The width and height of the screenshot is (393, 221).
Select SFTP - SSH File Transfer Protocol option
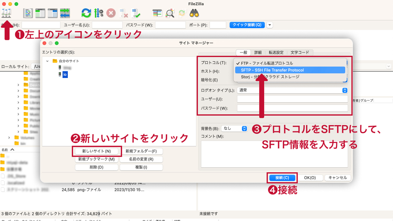[x=272, y=70]
